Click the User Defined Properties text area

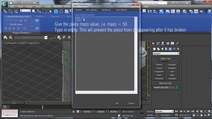click(105, 54)
